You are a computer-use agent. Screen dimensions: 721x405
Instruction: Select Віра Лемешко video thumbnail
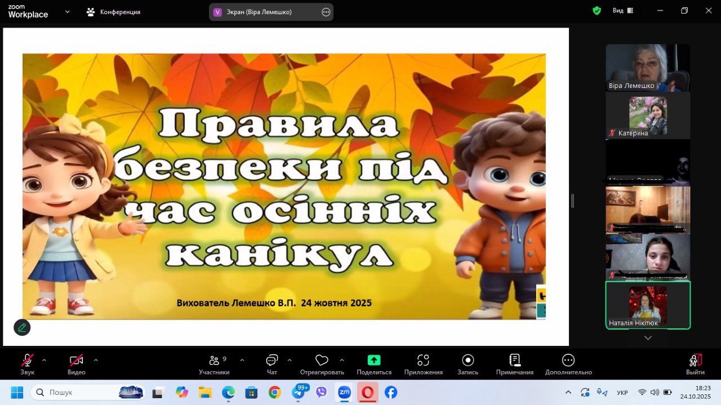click(x=648, y=68)
